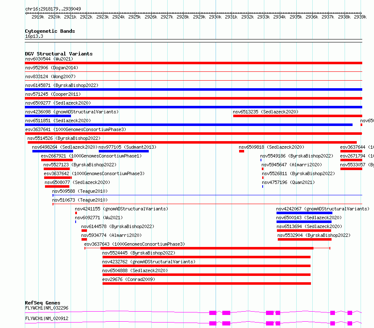Viewport: 374px width, 328px height.
Task: Click the blue bar under nsv6498264
Action: pos(53,151)
